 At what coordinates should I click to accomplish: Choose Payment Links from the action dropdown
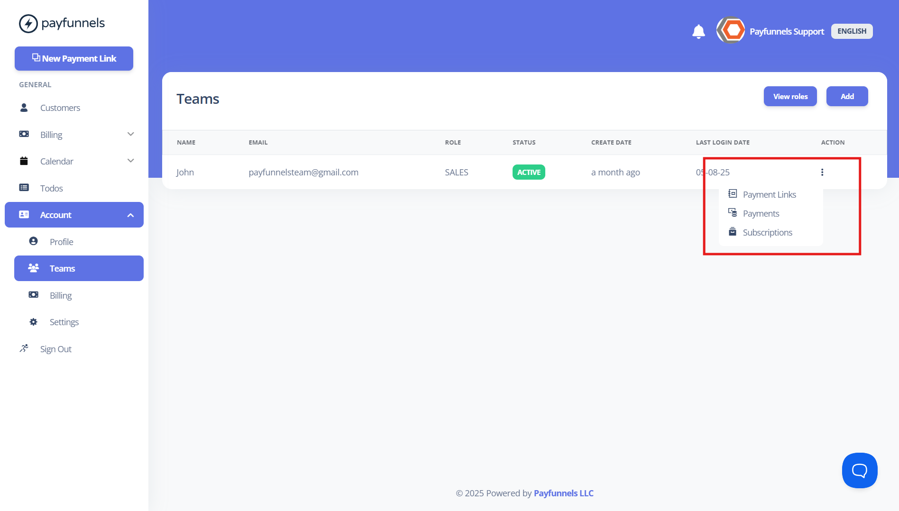[771, 194]
